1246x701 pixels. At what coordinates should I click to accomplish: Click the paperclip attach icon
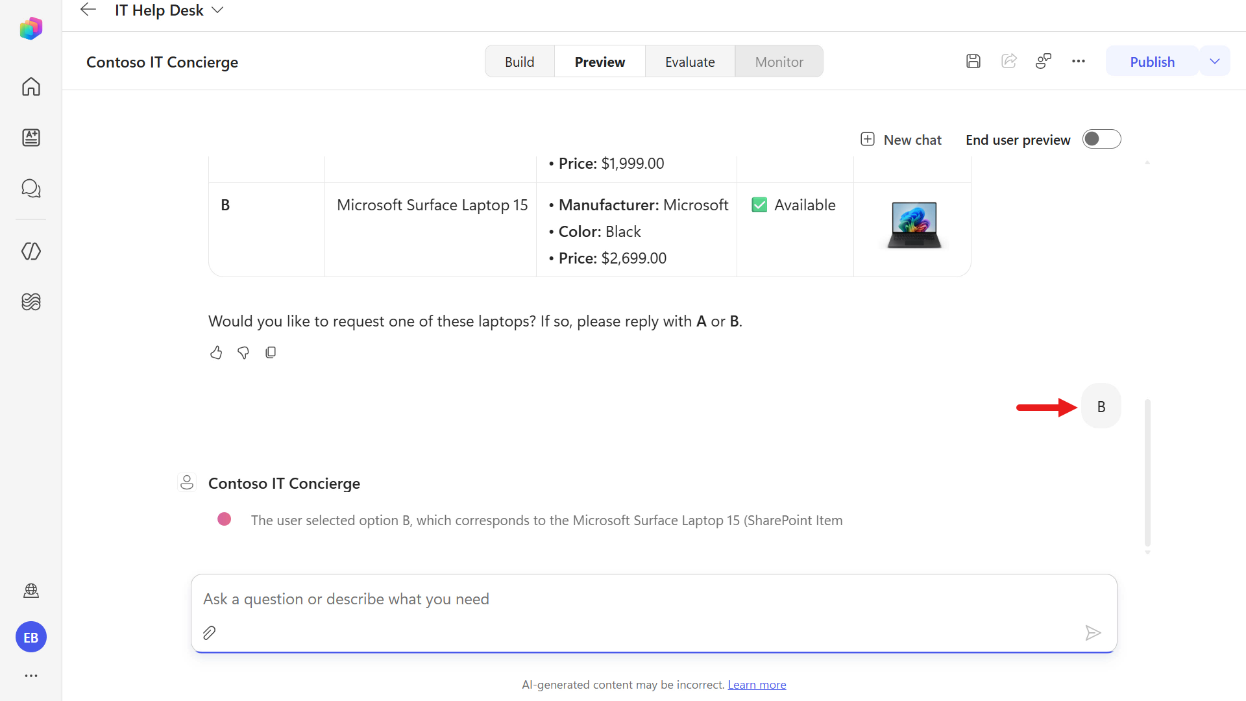coord(209,632)
